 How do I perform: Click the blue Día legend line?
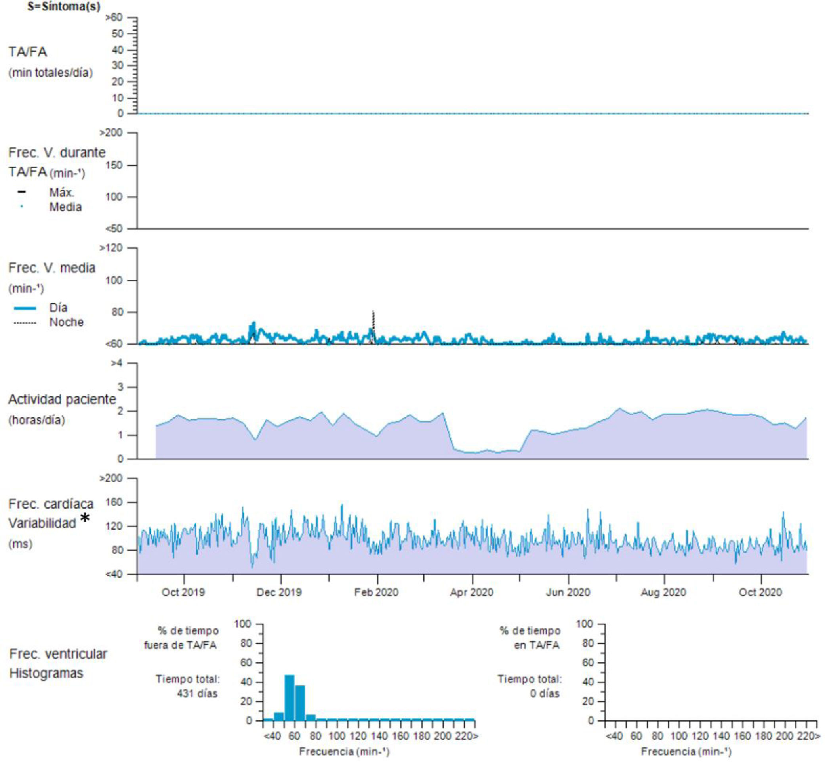25,308
